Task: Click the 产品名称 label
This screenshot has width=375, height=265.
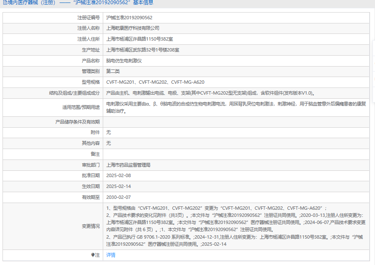Action: tap(91, 61)
